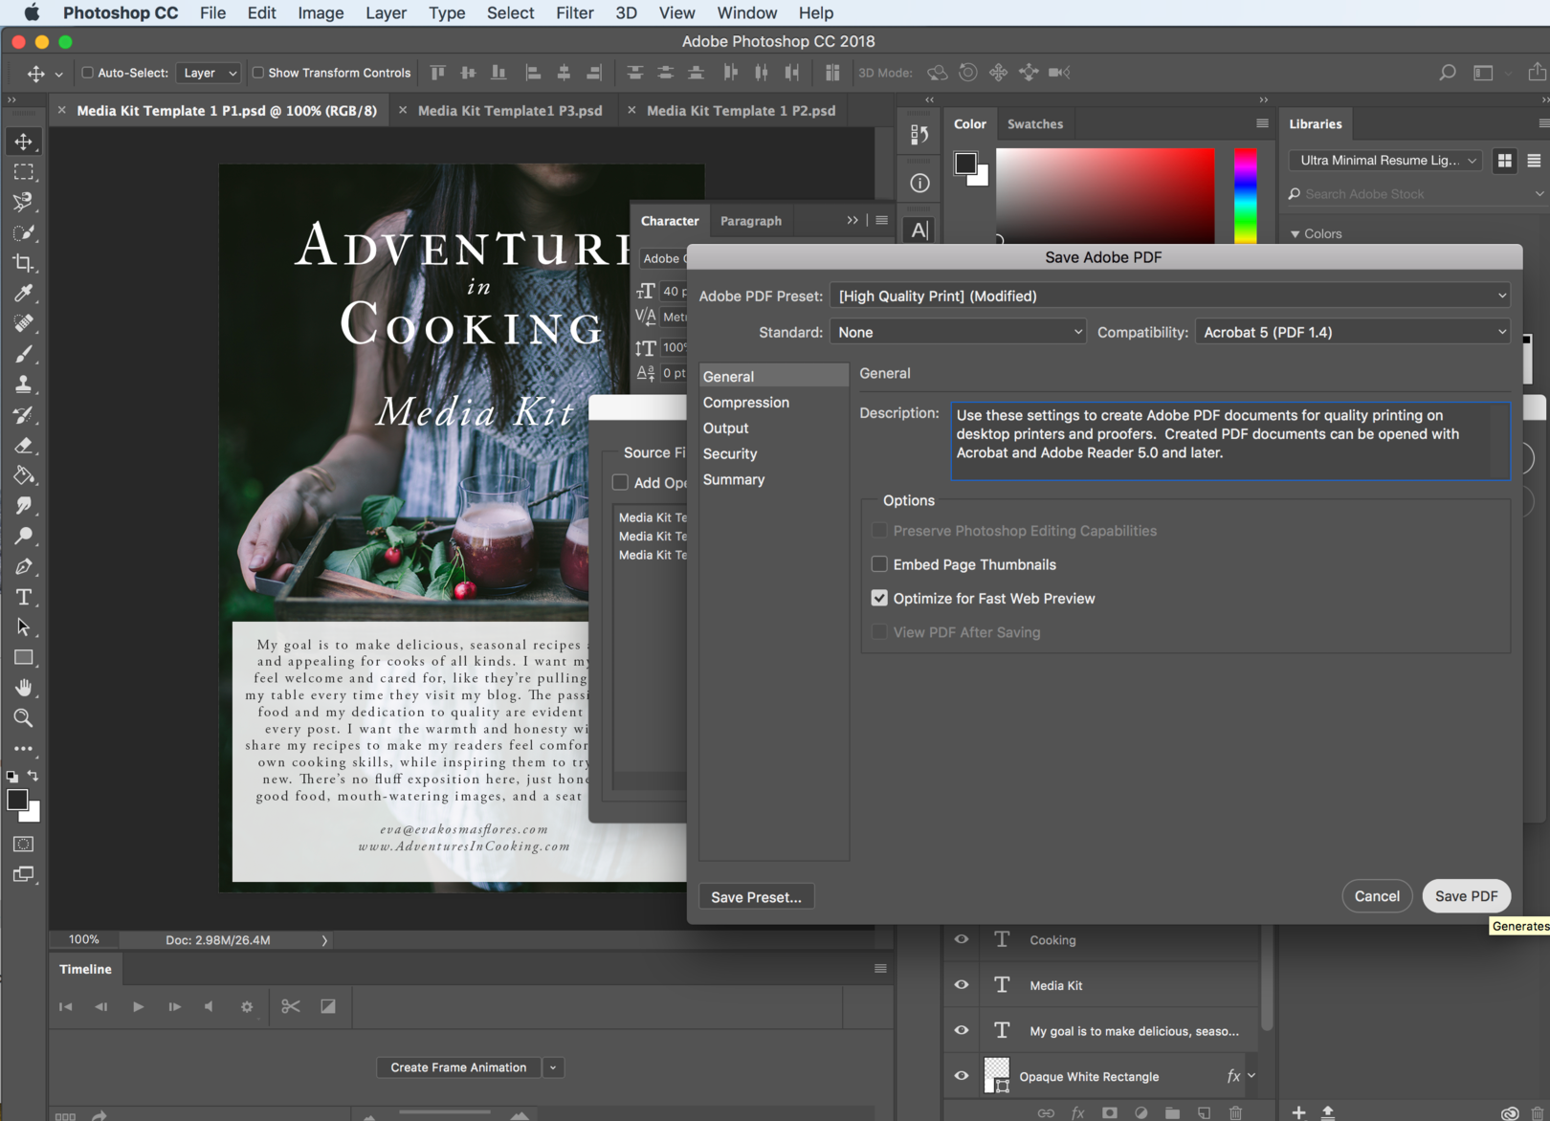Select the Eraser tool
Viewport: 1550px width, 1121px height.
click(24, 445)
